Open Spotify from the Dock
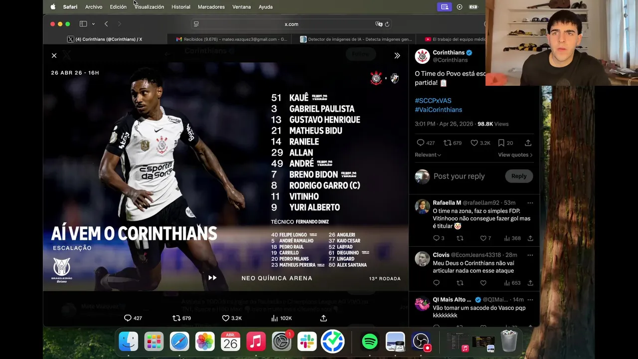 369,342
